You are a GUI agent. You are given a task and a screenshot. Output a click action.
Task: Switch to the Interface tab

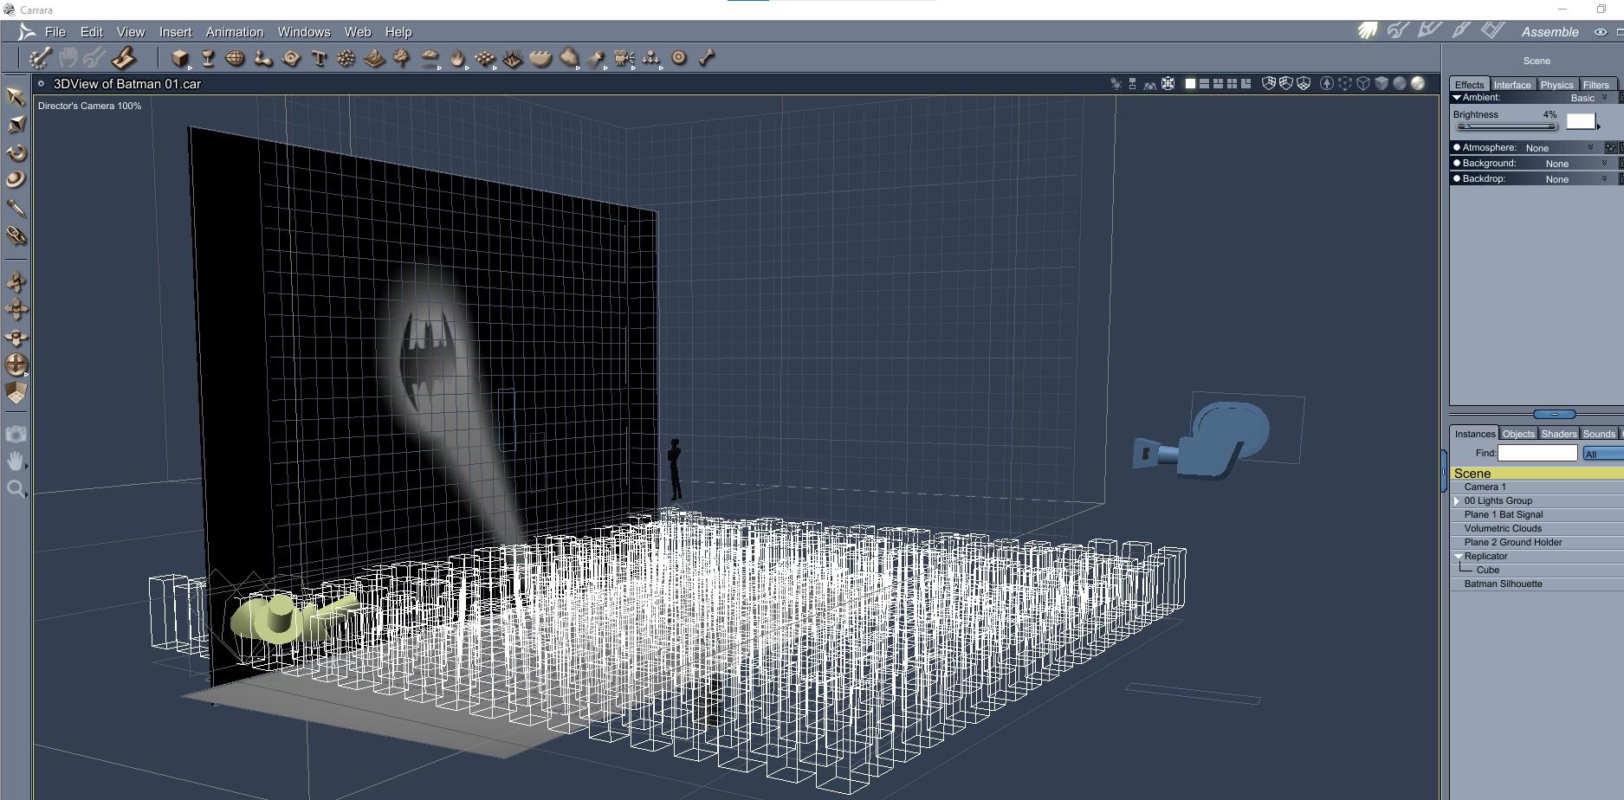point(1512,85)
